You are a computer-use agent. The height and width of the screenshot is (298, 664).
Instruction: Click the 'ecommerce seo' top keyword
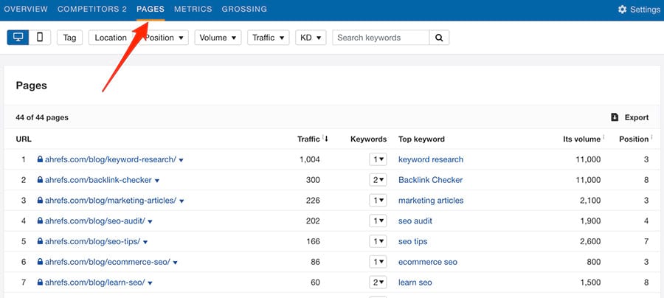[x=428, y=262]
